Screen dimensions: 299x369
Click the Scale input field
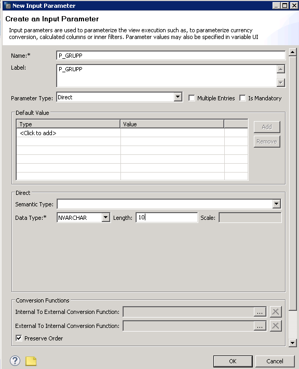(250, 217)
